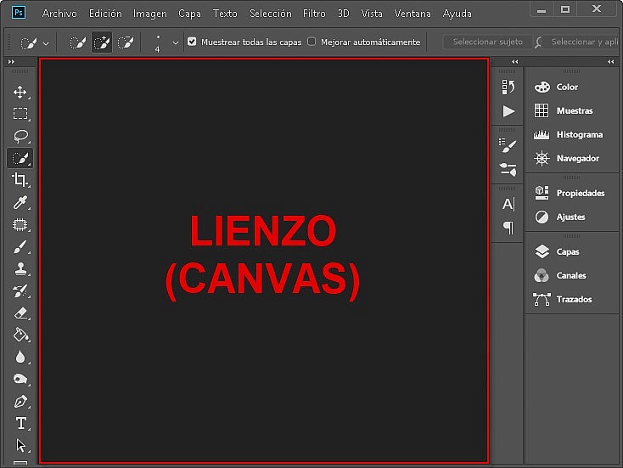This screenshot has width=623, height=468.
Task: Open the Propiedades panel
Action: pos(571,193)
